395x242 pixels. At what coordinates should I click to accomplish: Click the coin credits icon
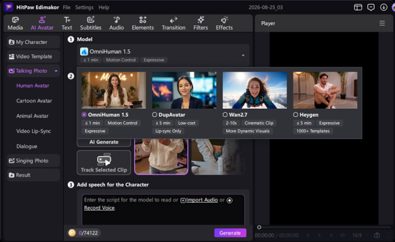[x=72, y=233]
